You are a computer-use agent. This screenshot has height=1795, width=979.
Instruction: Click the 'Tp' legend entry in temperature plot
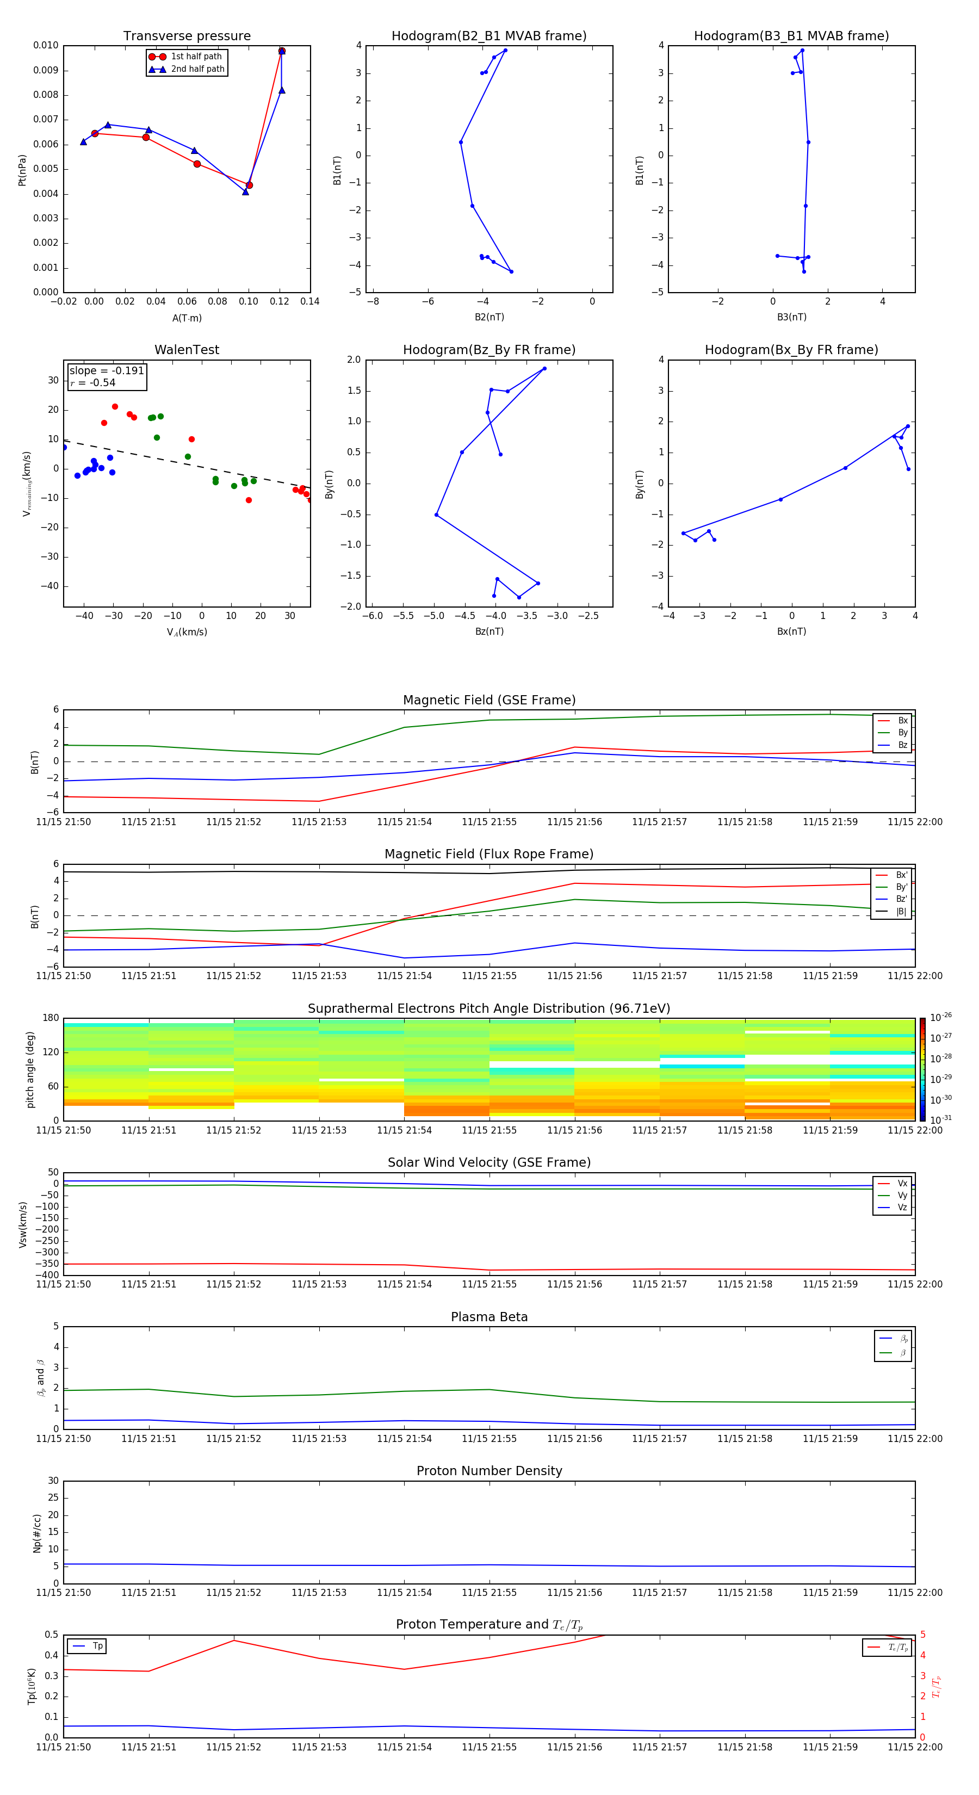[x=87, y=1647]
